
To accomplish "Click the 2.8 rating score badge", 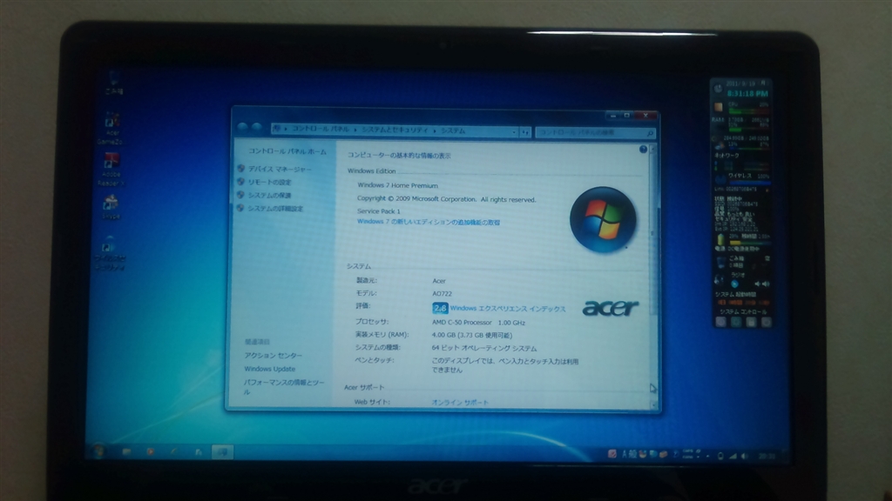I will coord(440,308).
